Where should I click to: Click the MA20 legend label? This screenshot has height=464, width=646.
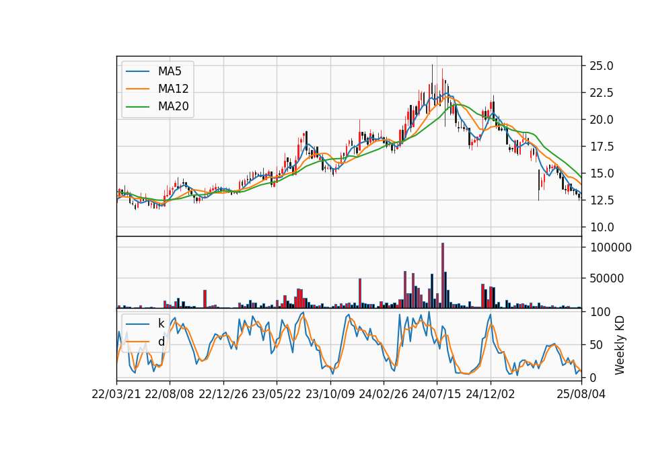point(173,106)
